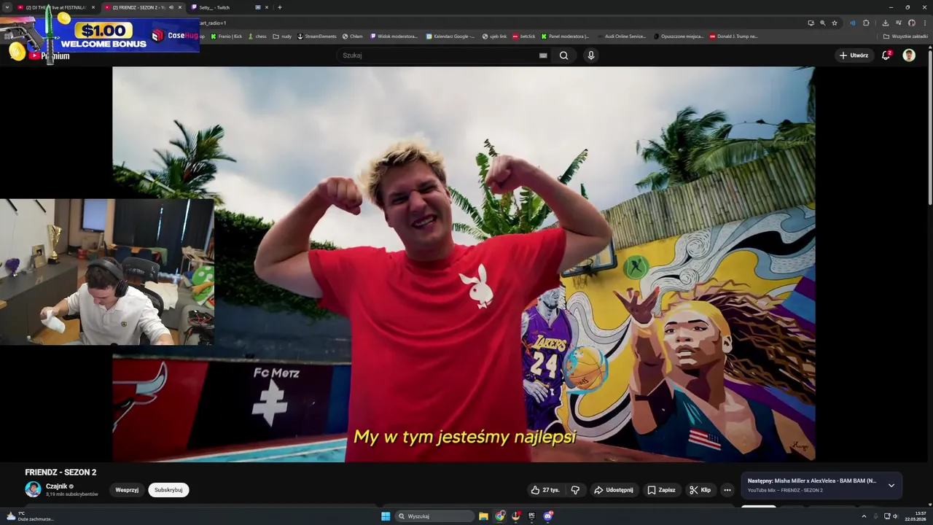Open the Windows Start button
Viewport: 933px width, 525px height.
point(386,516)
